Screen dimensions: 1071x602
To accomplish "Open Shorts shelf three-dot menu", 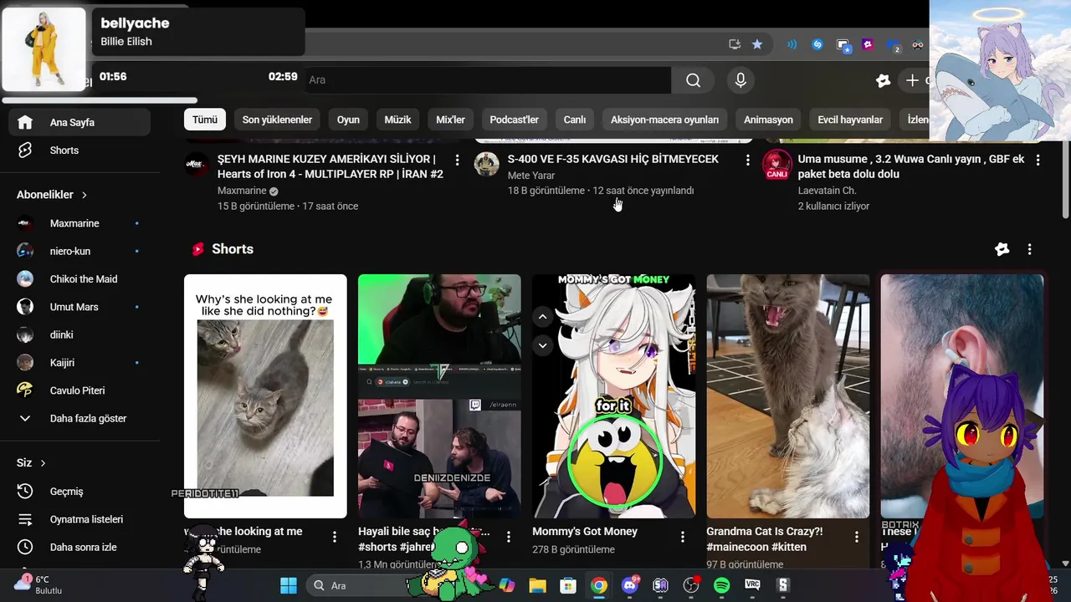I will 1029,249.
